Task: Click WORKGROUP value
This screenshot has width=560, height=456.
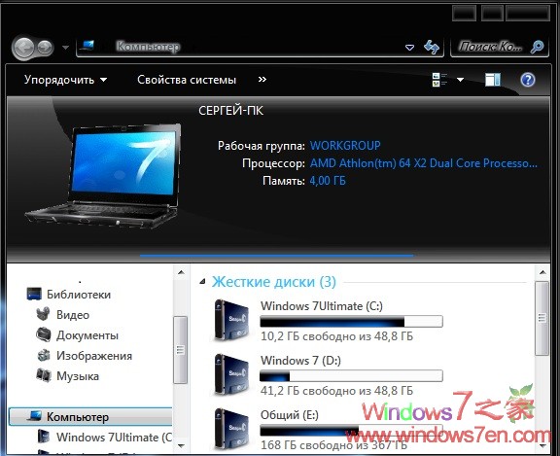Action: click(345, 145)
